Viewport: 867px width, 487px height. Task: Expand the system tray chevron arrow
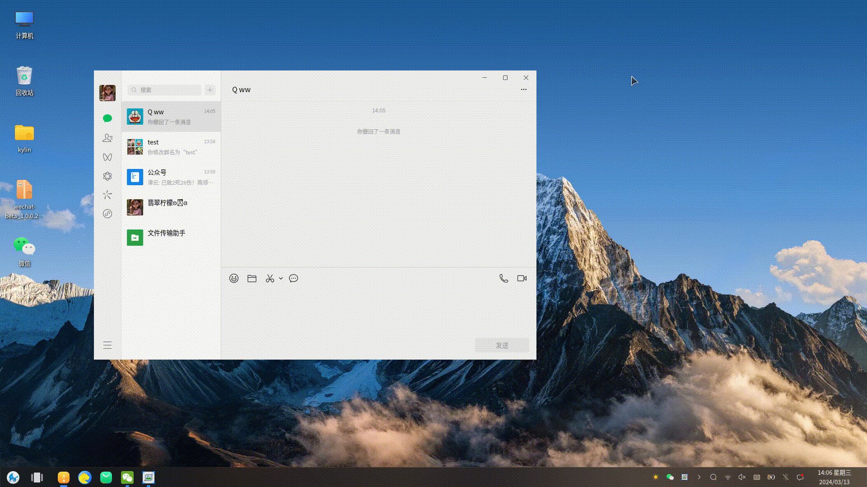699,477
